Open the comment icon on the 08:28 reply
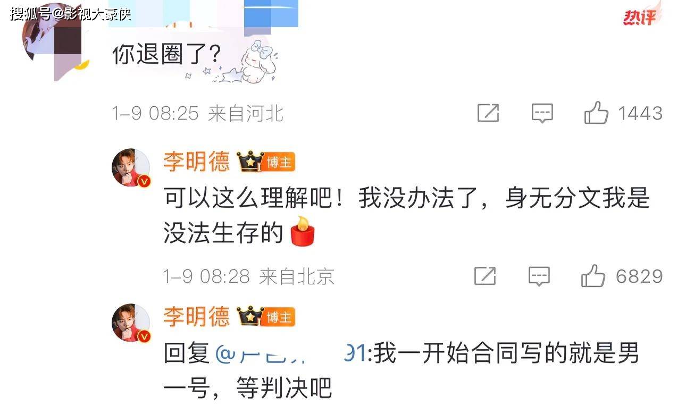686x406 pixels. 539,276
